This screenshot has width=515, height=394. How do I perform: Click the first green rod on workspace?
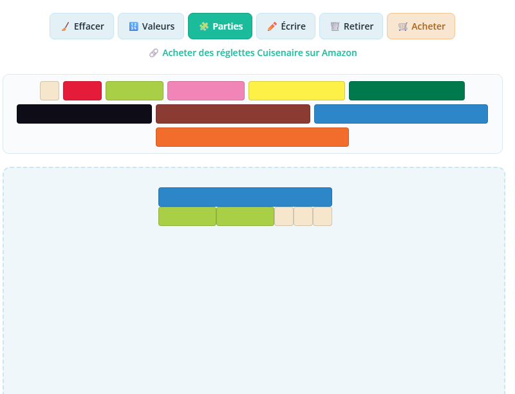187,216
